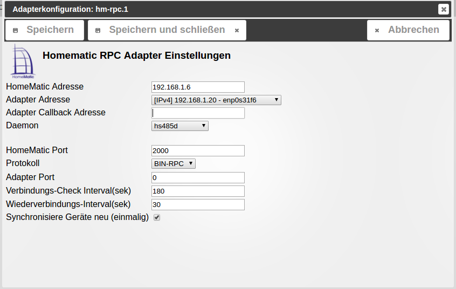Viewport: 456px width, 289px height.
Task: Click the save icon in Speichern button
Action: click(16, 30)
